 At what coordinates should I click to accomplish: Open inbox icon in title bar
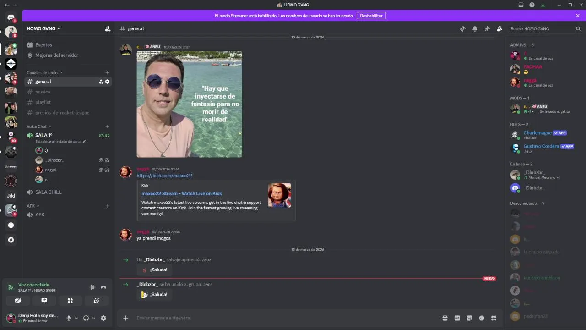(521, 5)
